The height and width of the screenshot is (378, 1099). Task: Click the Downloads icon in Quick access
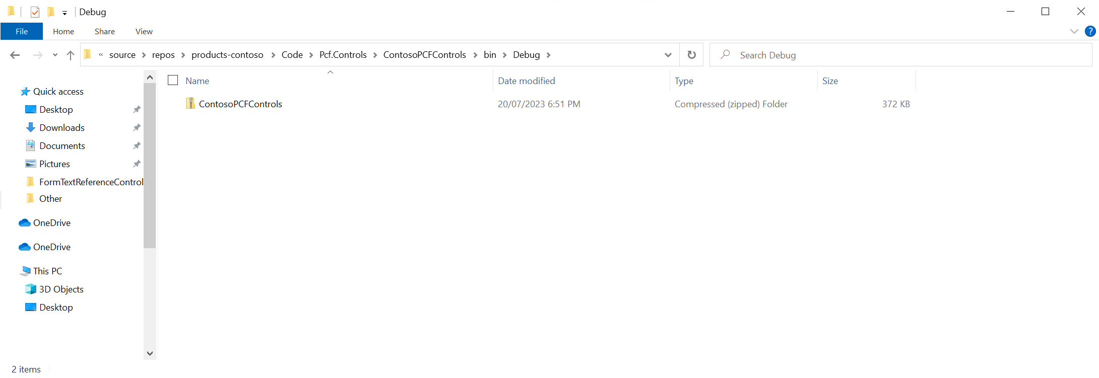coord(31,127)
